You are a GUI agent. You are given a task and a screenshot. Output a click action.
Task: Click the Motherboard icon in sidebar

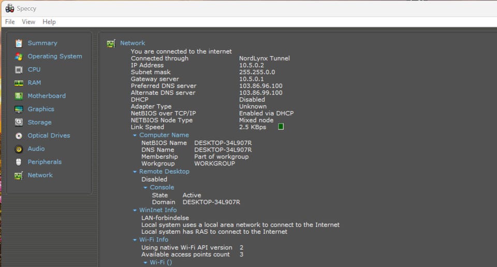click(19, 96)
